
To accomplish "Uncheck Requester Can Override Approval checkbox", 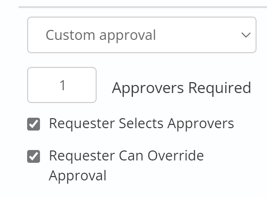I will coord(33,156).
